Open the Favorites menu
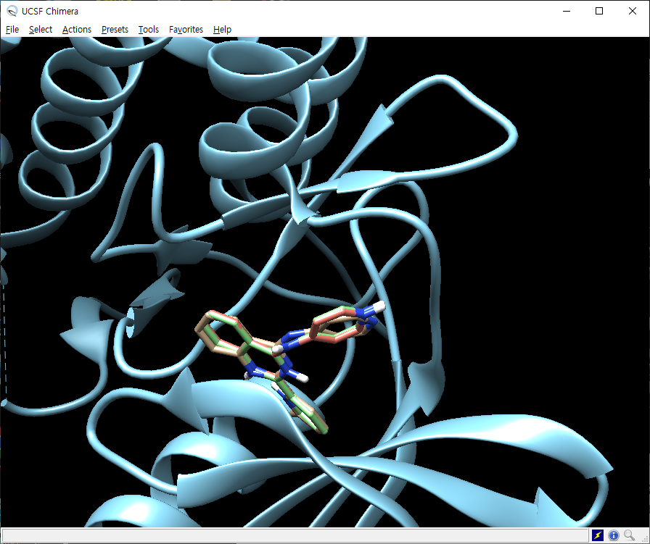650x544 pixels. [x=186, y=30]
